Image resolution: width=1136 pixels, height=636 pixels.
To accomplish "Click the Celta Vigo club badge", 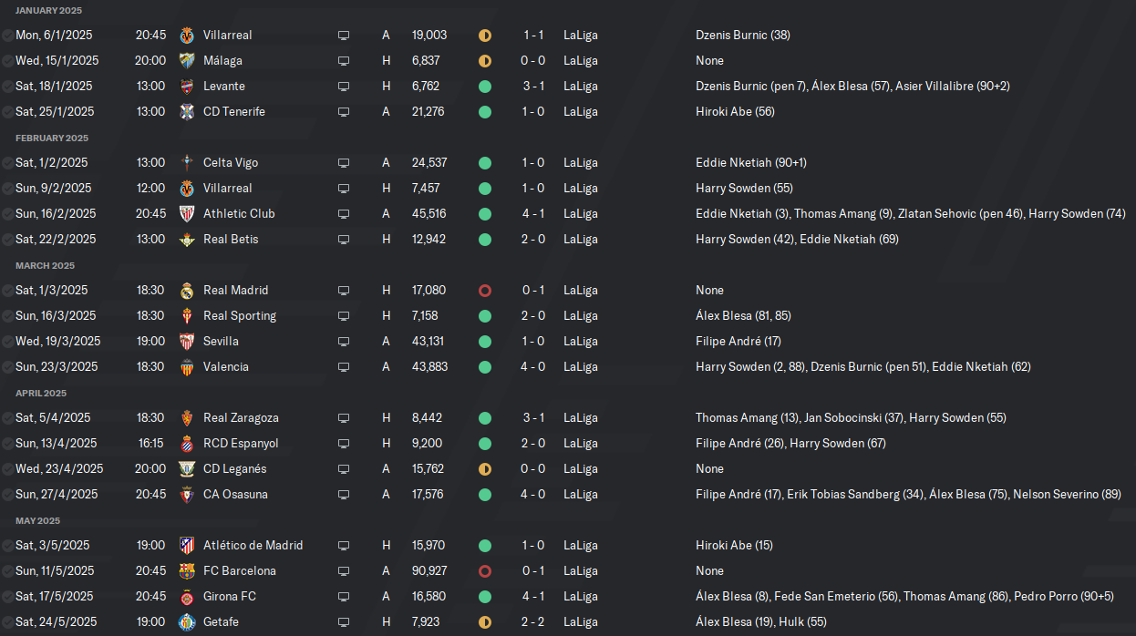I will click(187, 162).
